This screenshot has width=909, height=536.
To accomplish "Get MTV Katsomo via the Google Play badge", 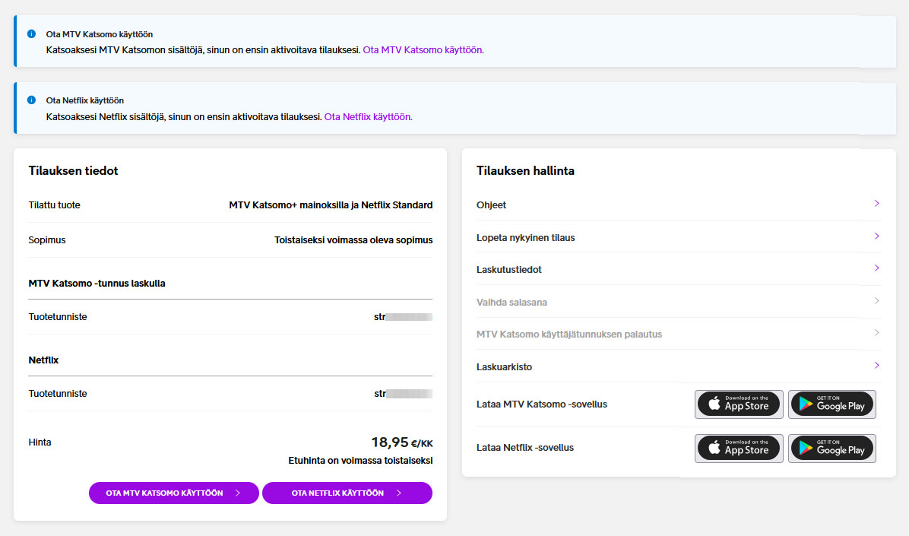I will point(832,404).
